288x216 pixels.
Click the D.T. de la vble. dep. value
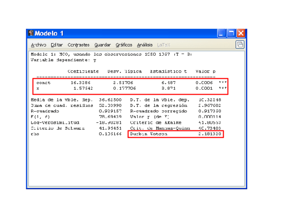tap(210, 100)
